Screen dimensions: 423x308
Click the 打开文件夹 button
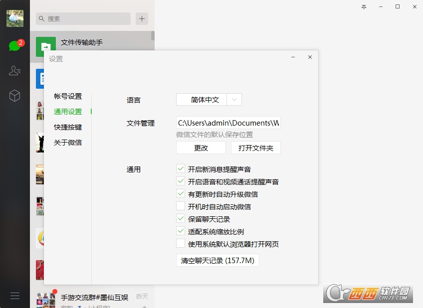[256, 148]
